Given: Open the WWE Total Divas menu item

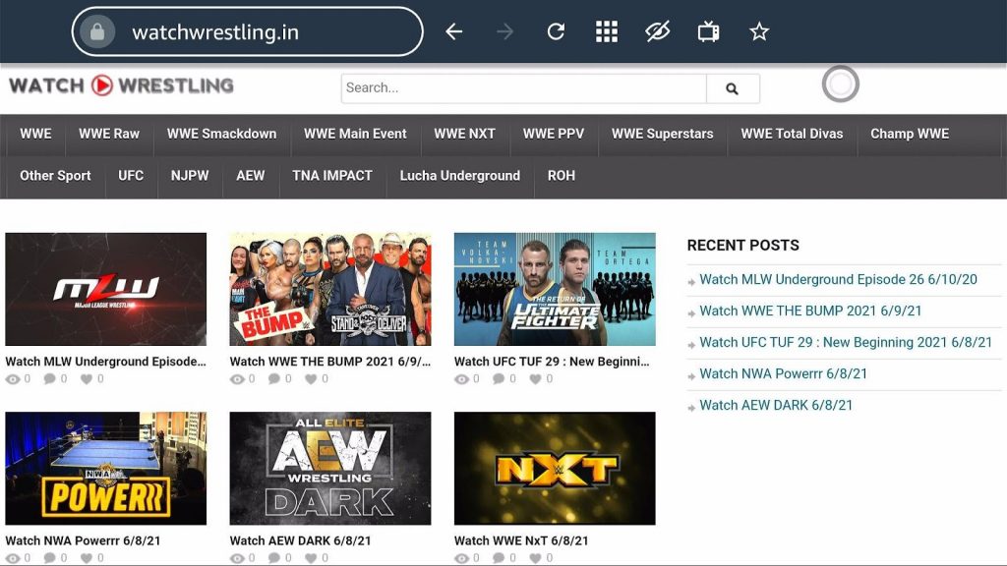Looking at the screenshot, I should [x=792, y=134].
